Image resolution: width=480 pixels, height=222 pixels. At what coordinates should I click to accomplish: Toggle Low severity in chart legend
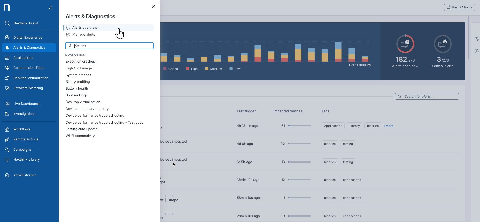pos(235,69)
